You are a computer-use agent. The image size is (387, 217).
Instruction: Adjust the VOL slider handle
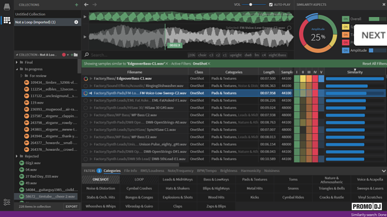251,5
